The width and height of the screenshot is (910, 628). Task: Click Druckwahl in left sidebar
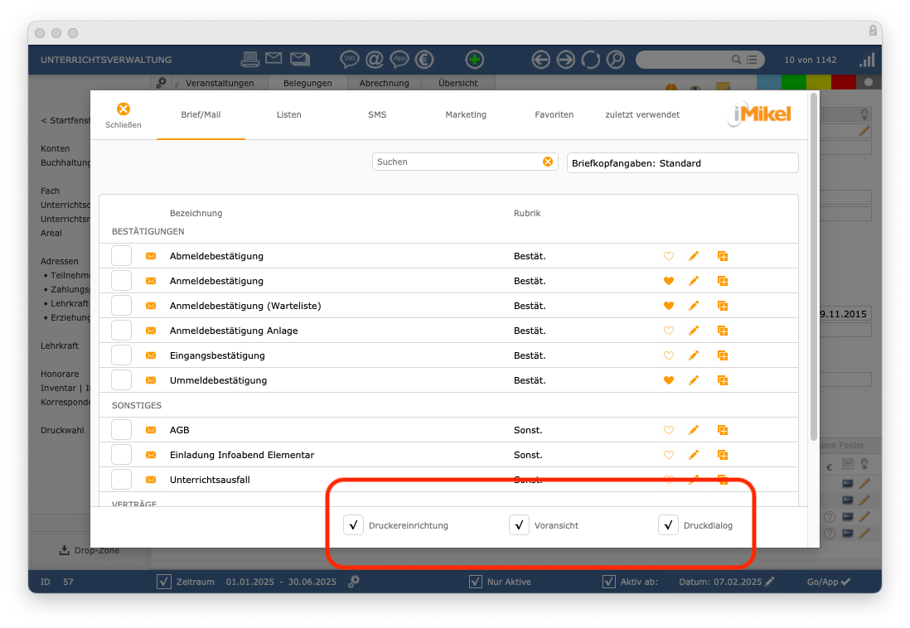click(62, 430)
